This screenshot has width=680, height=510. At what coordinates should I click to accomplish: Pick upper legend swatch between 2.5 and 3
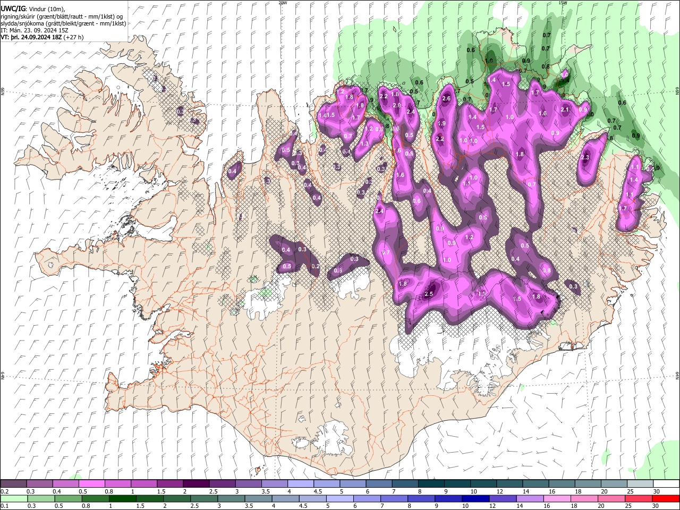222,483
